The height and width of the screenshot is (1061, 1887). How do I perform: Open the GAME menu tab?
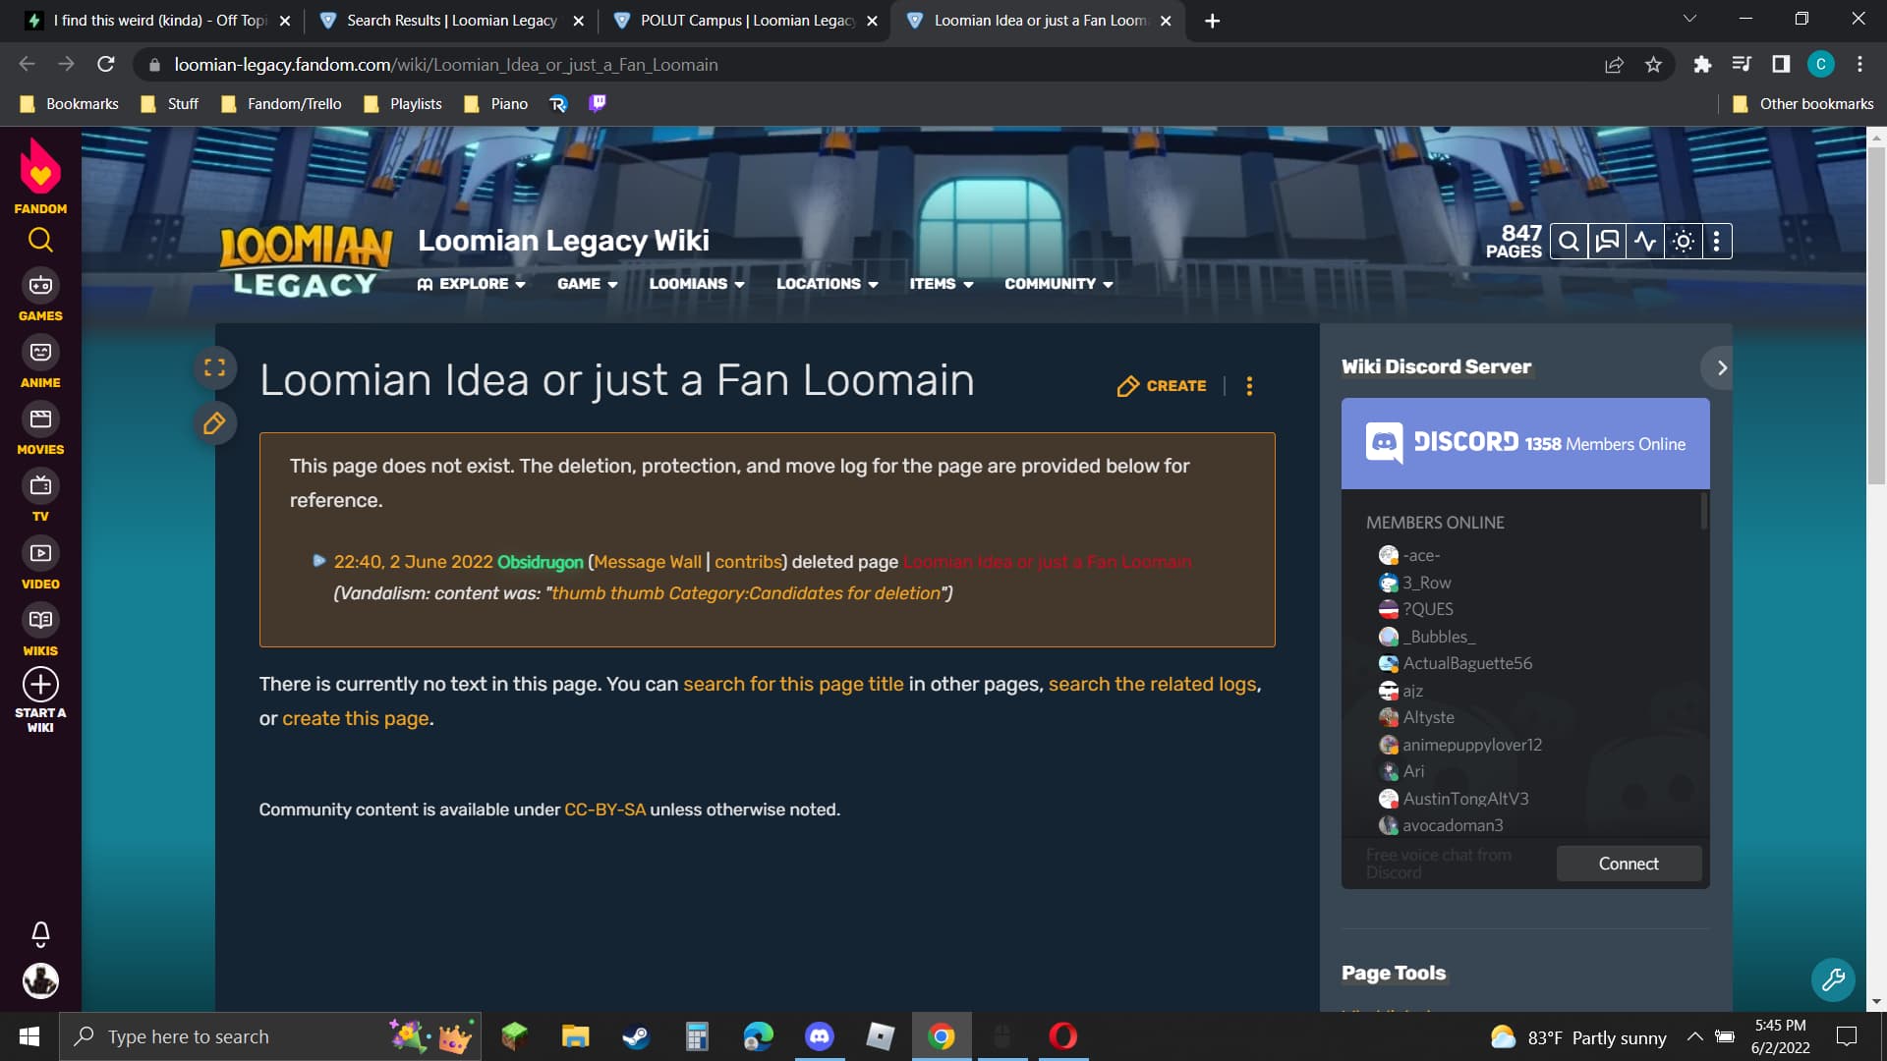[x=585, y=282]
